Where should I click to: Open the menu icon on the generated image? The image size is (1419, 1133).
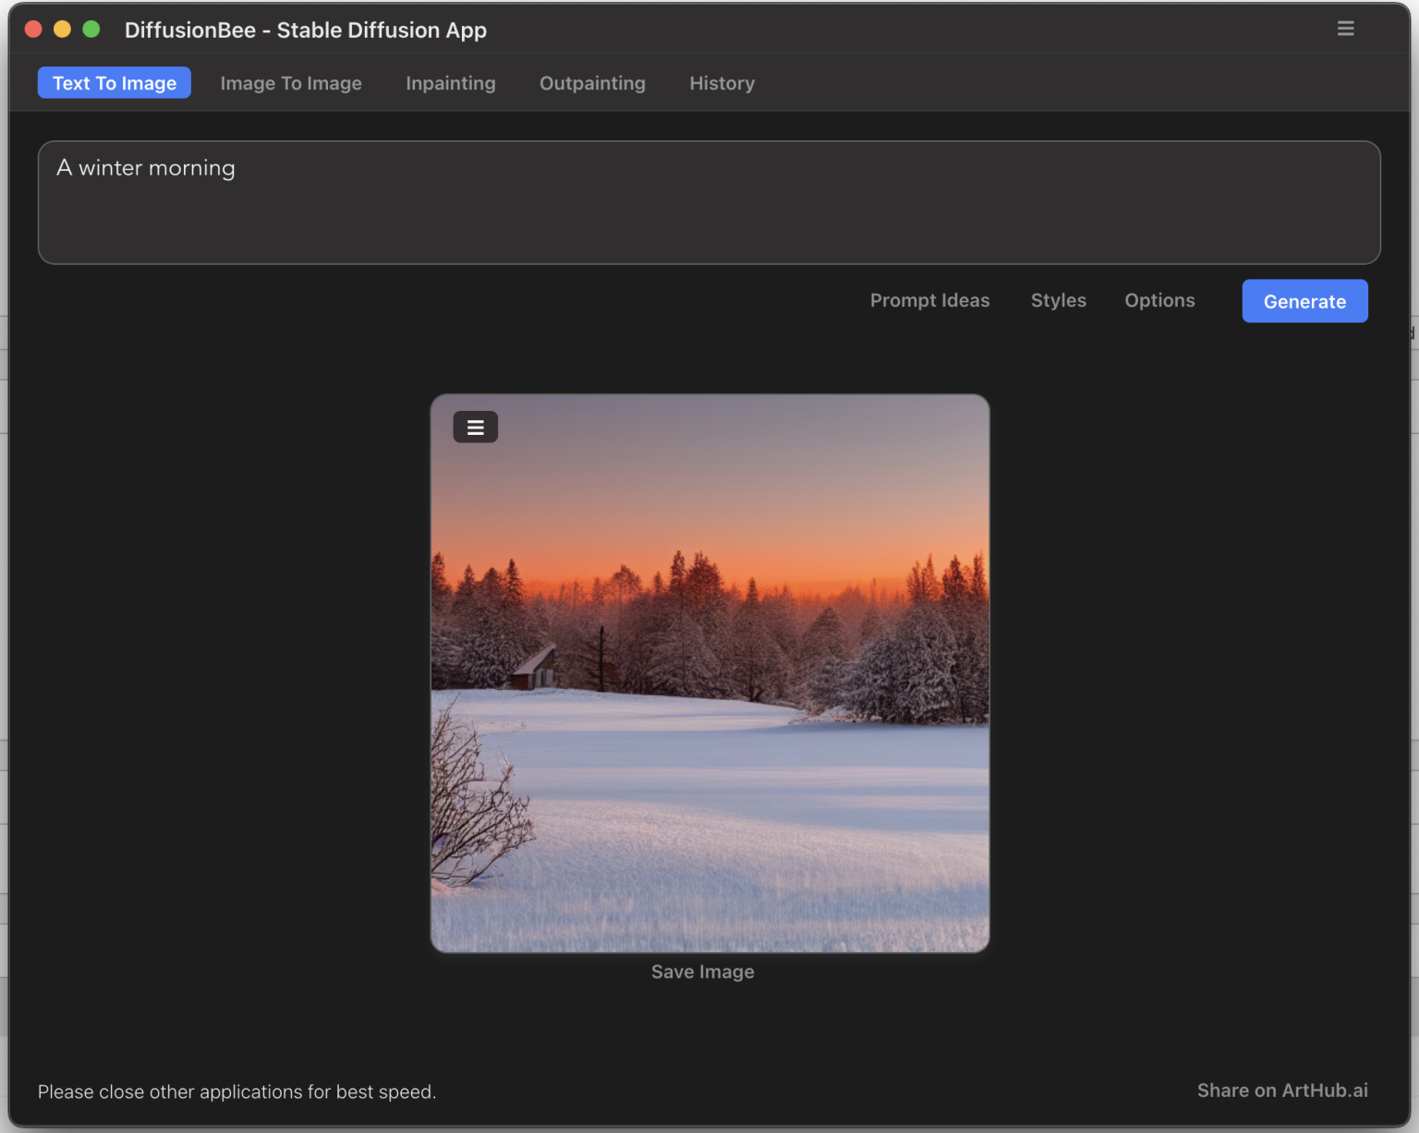(475, 428)
